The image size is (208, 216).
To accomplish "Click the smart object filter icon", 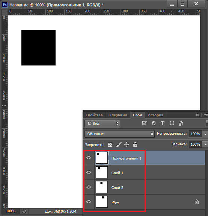I will 181,123.
